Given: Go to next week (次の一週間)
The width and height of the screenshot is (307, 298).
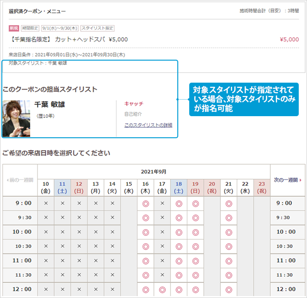Looking at the screenshot, I should (x=287, y=180).
